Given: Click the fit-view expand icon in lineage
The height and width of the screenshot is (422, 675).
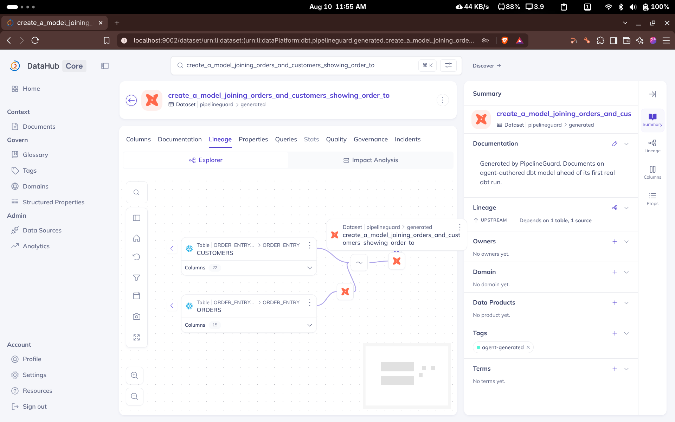Looking at the screenshot, I should 136,338.
